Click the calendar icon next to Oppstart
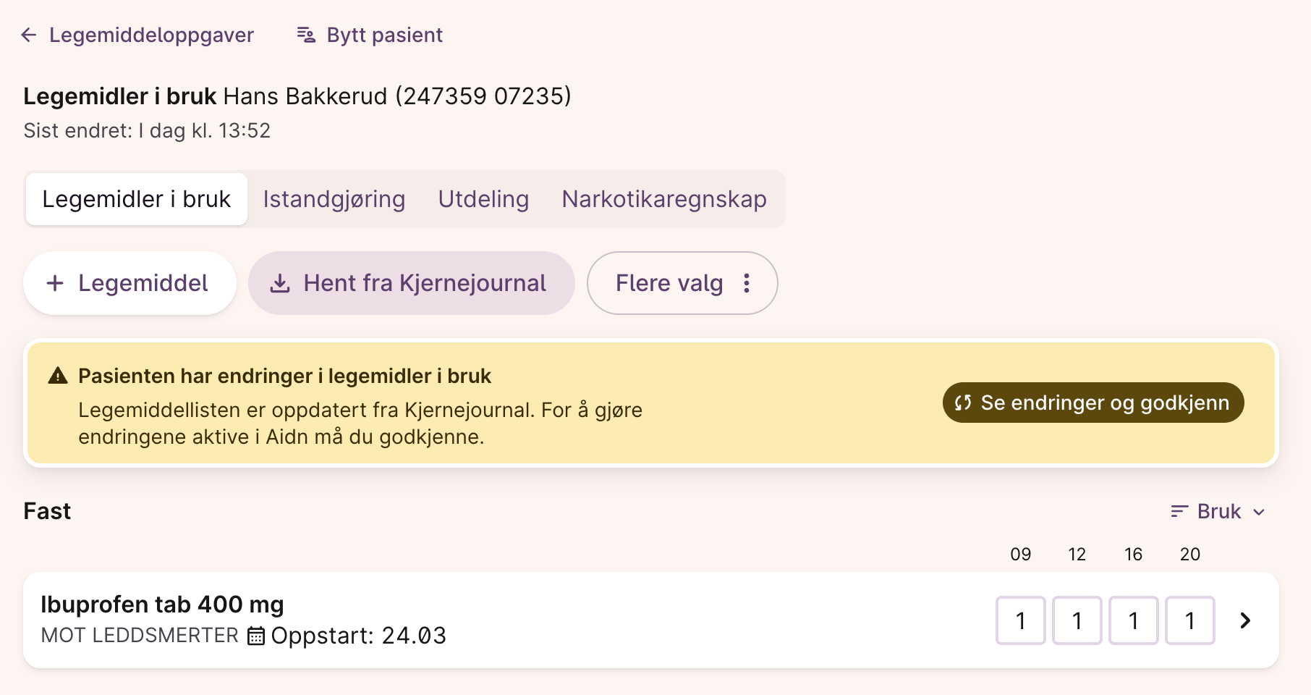This screenshot has width=1311, height=695. pyautogui.click(x=255, y=636)
